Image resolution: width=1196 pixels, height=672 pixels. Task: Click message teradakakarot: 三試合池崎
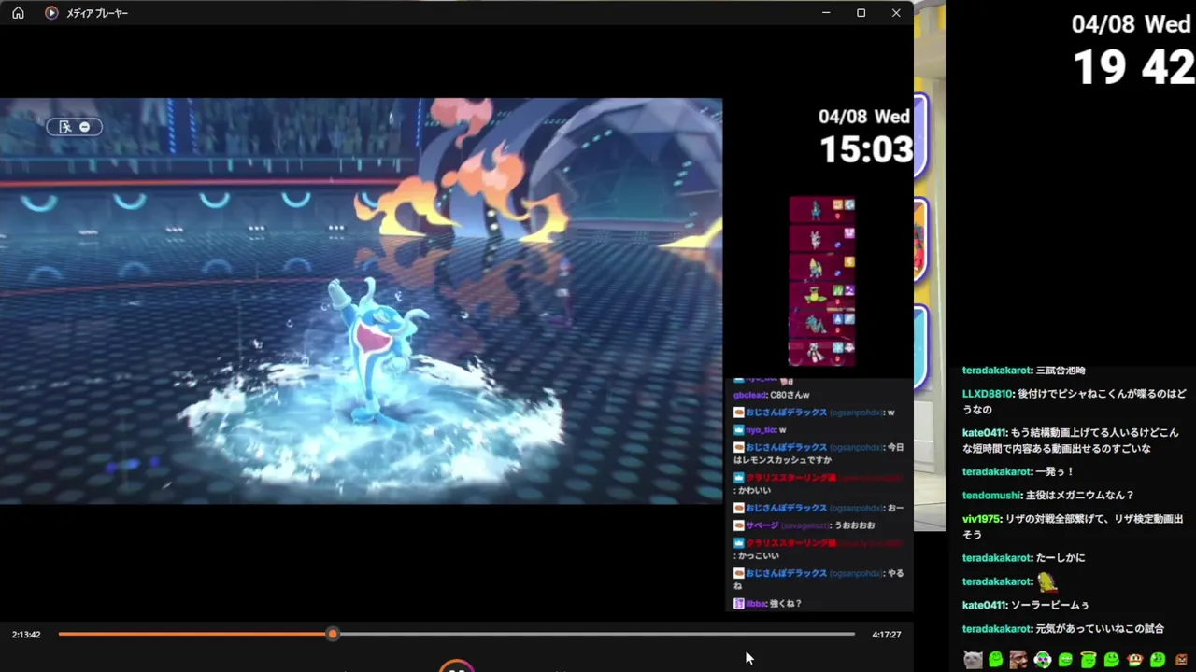point(1024,371)
